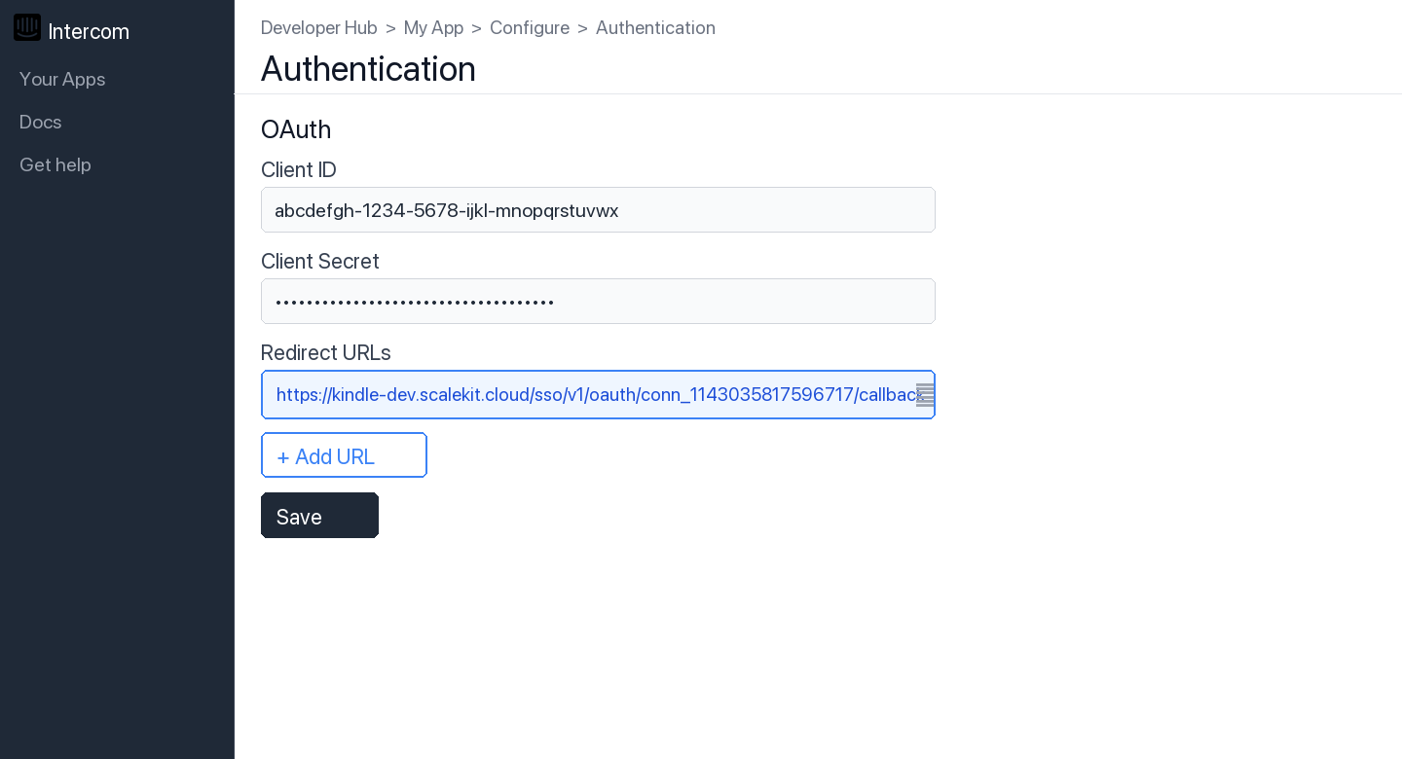
Task: Click the masked Client Secret dots
Action: [x=413, y=301]
